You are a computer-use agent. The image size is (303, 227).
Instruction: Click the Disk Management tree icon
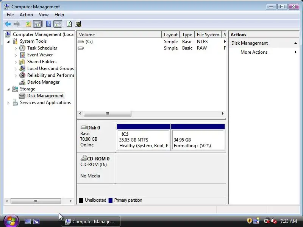tap(22, 96)
